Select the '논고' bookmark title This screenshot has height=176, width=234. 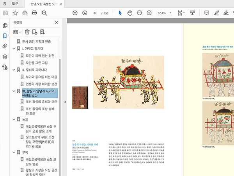(25, 119)
